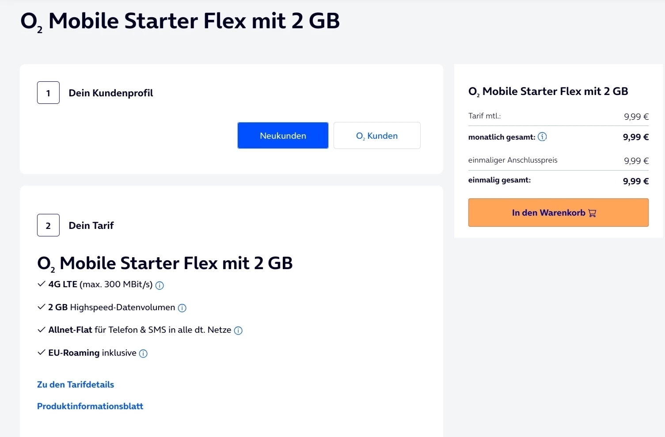Click info icon beside EU-Roaming inklusive
The image size is (665, 437).
tap(143, 353)
